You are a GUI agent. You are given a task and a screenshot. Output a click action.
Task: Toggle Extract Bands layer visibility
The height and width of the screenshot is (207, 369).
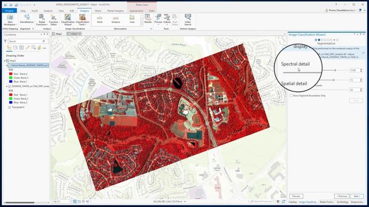(9, 65)
